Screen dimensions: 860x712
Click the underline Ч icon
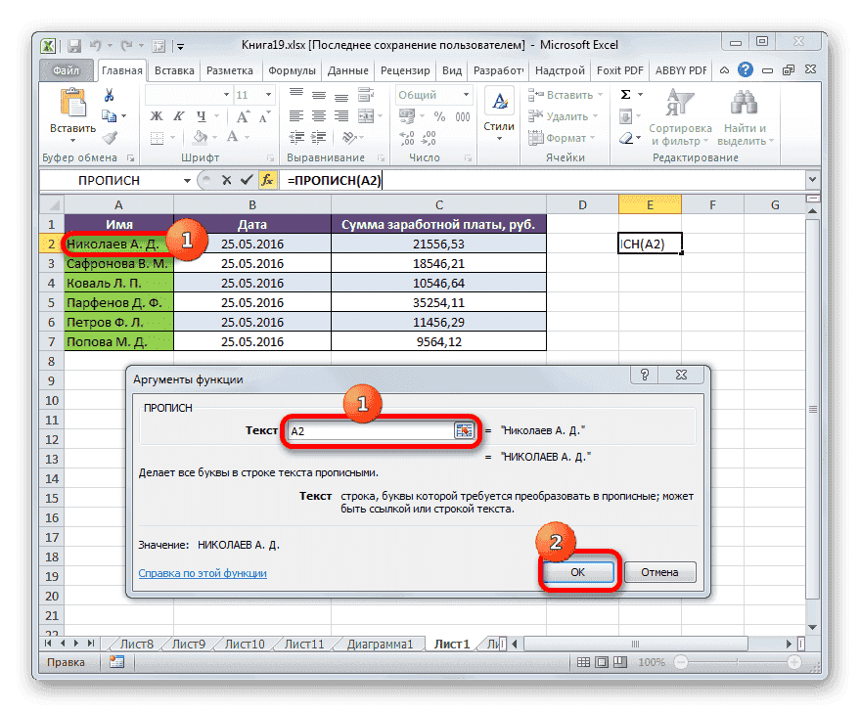pyautogui.click(x=199, y=115)
